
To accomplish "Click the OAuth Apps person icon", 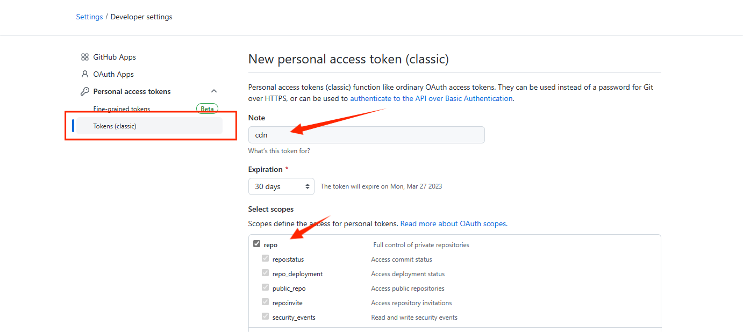I will pyautogui.click(x=84, y=74).
